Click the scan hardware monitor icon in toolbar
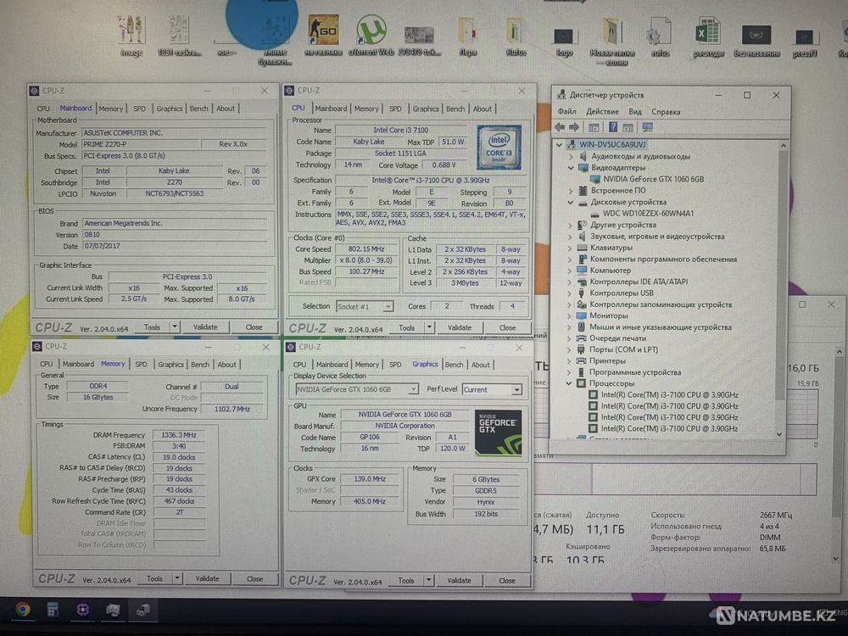848x636 pixels. [647, 127]
